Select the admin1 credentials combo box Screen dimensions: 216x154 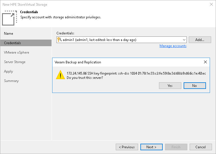(x=120, y=40)
